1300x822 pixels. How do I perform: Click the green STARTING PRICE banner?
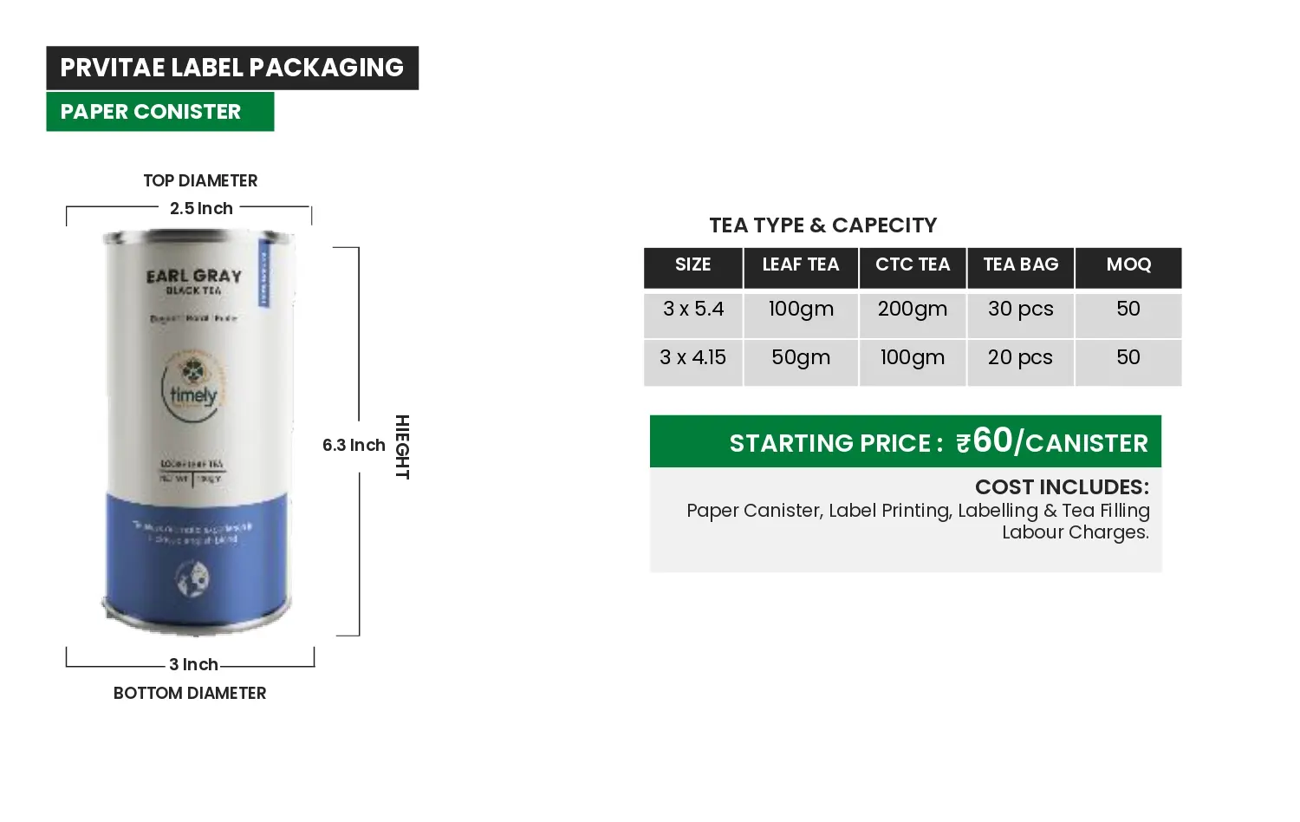pos(906,441)
